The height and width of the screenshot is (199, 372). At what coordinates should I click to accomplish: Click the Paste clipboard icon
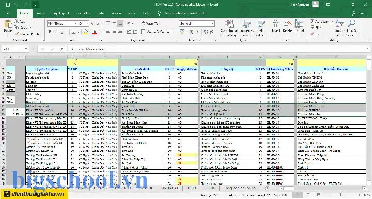(x=8, y=24)
